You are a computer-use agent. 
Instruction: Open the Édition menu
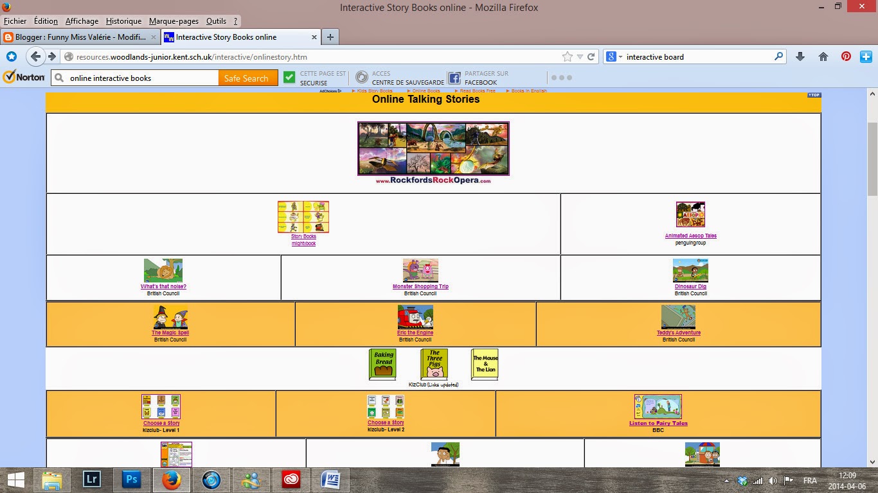click(46, 21)
